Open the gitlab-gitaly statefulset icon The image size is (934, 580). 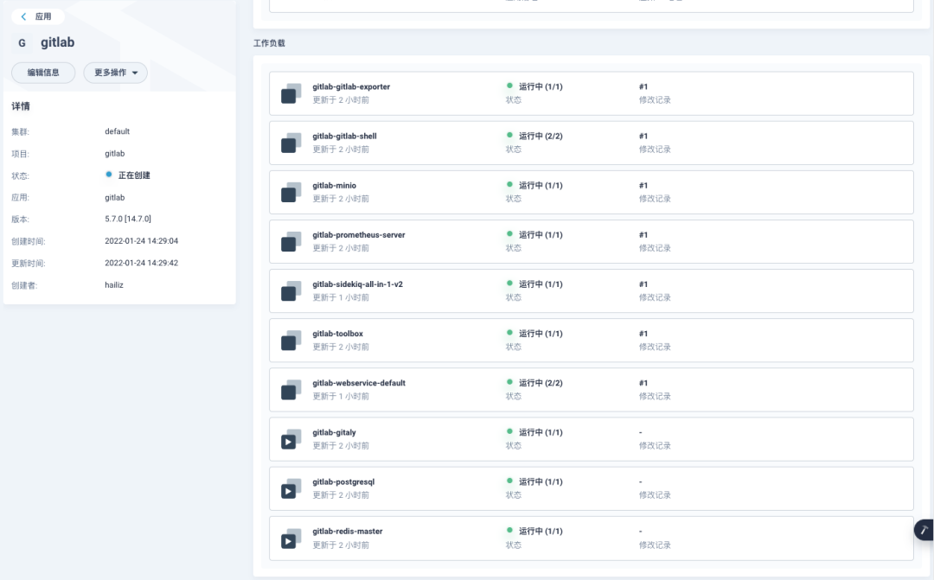pos(291,439)
